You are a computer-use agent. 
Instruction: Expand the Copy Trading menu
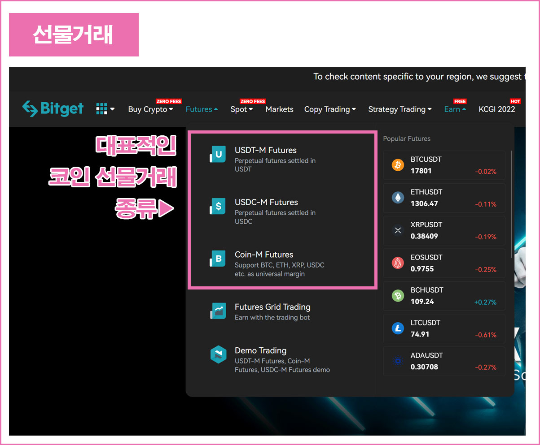point(330,109)
